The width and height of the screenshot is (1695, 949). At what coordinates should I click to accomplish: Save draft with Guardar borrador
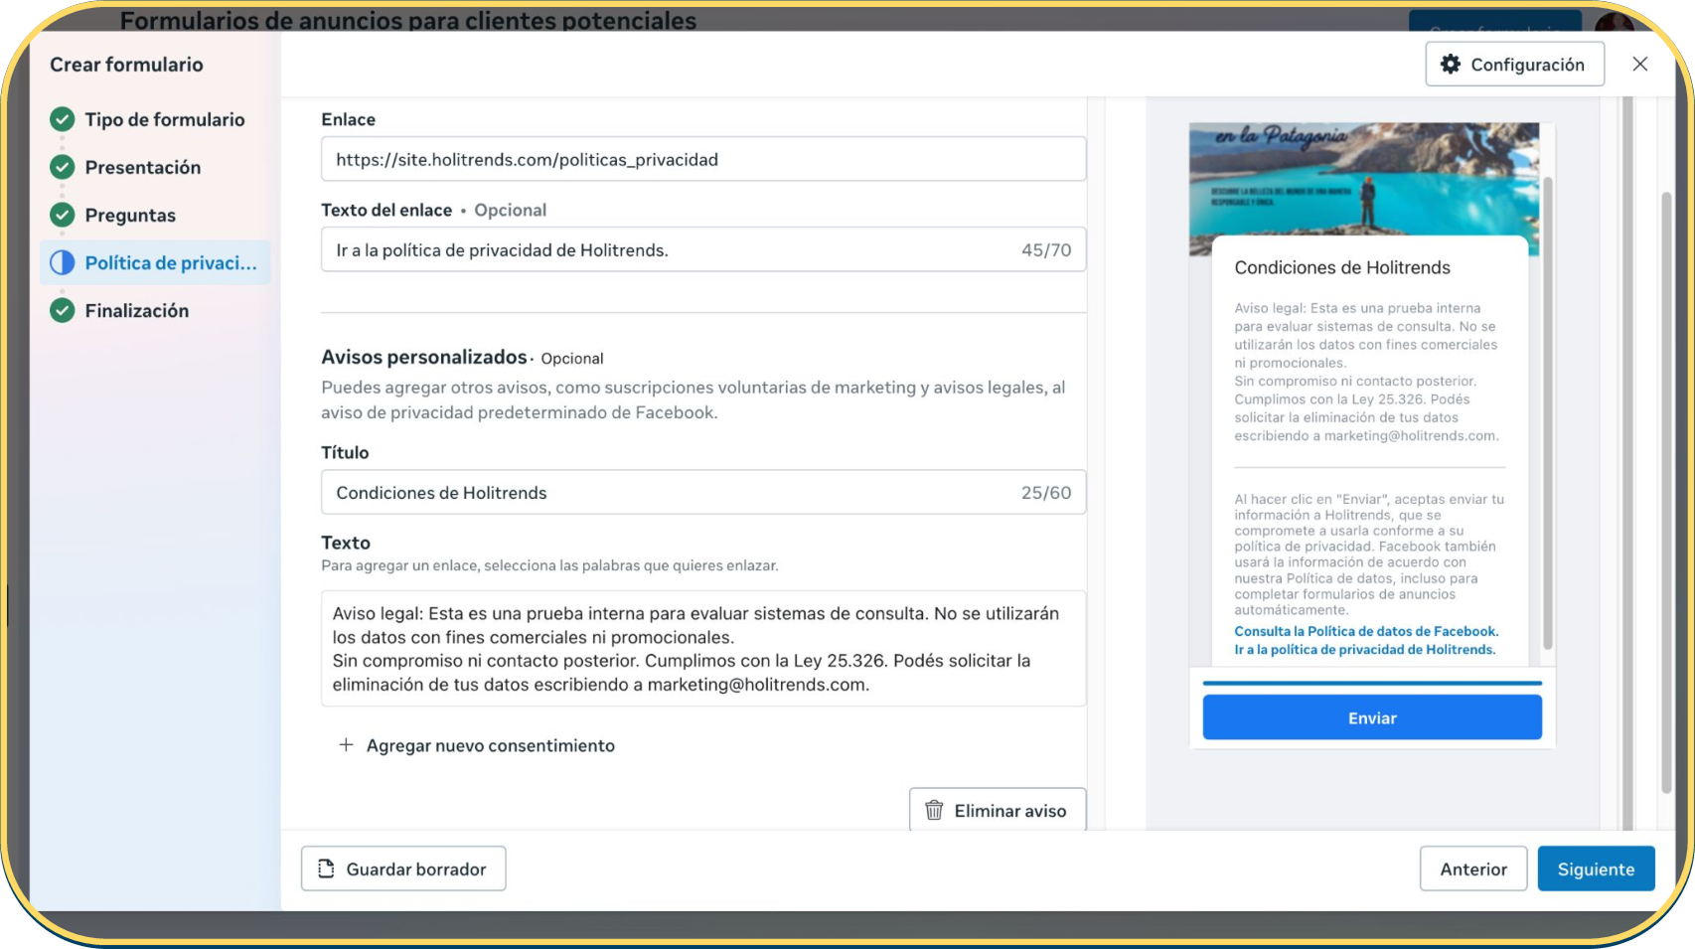tap(403, 869)
